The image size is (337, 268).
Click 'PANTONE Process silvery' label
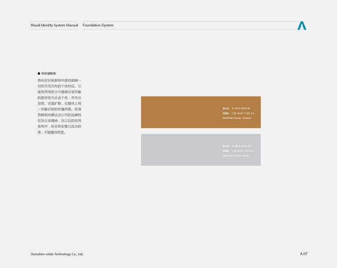click(x=236, y=156)
